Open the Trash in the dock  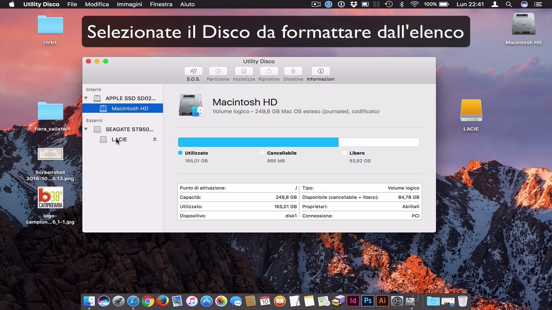click(463, 301)
